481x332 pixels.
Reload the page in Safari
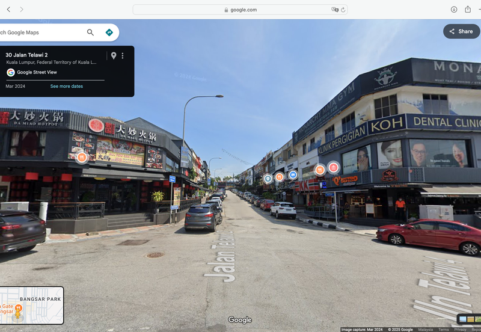(343, 10)
